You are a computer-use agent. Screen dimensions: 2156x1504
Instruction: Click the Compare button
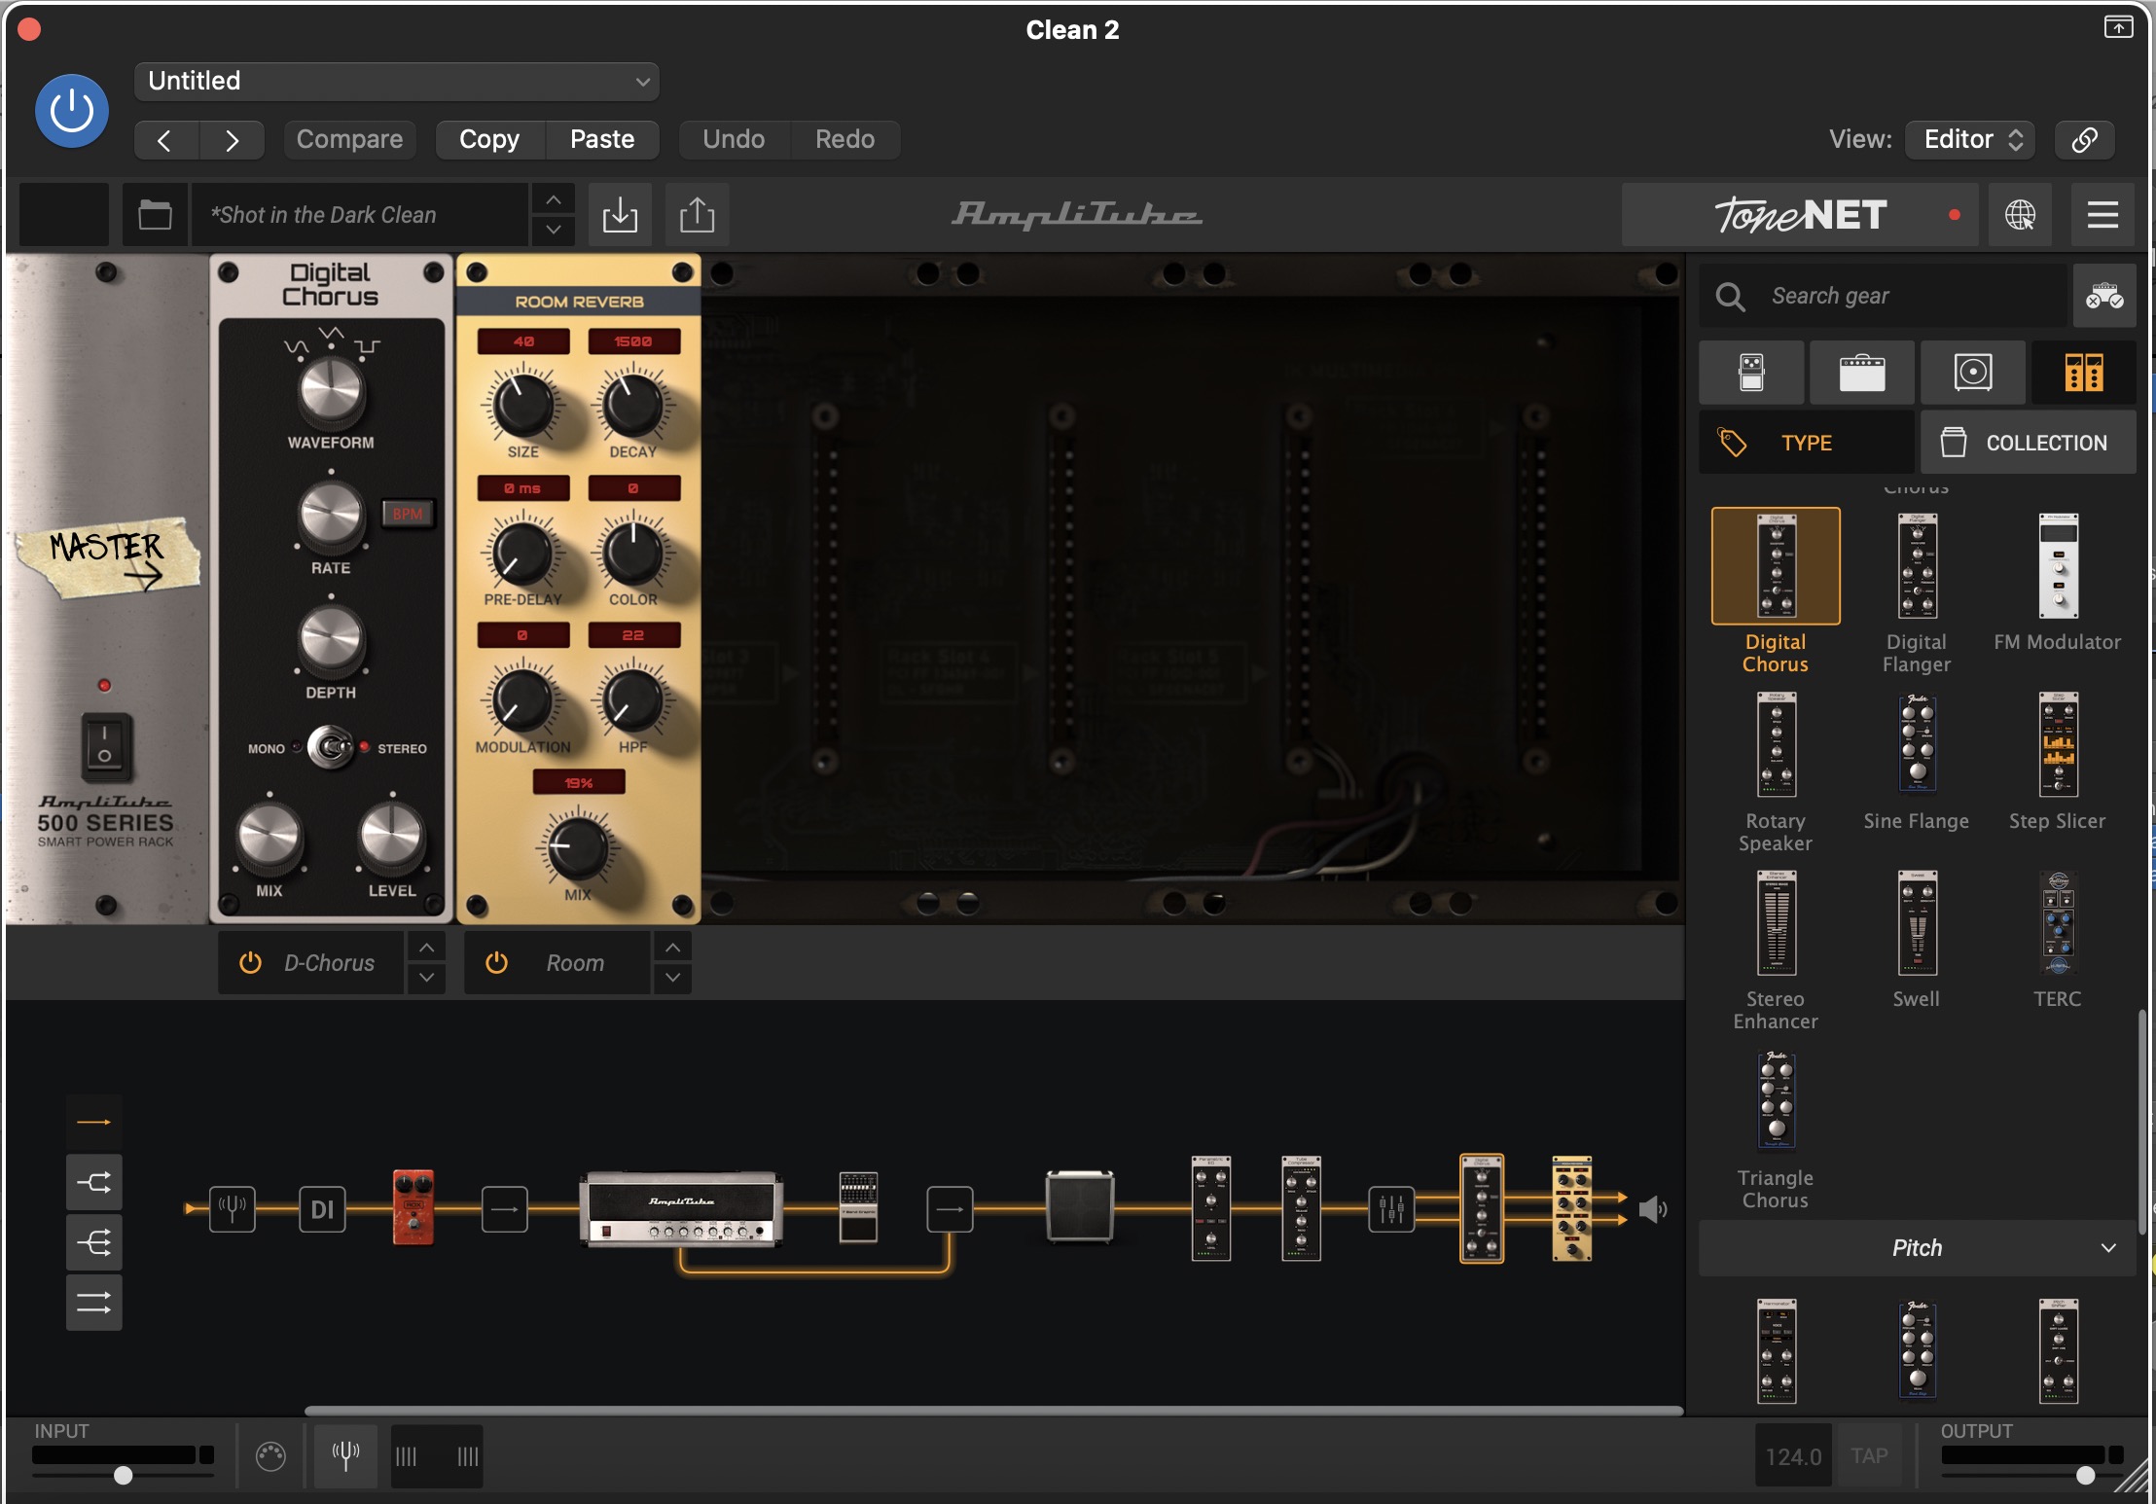click(x=349, y=140)
